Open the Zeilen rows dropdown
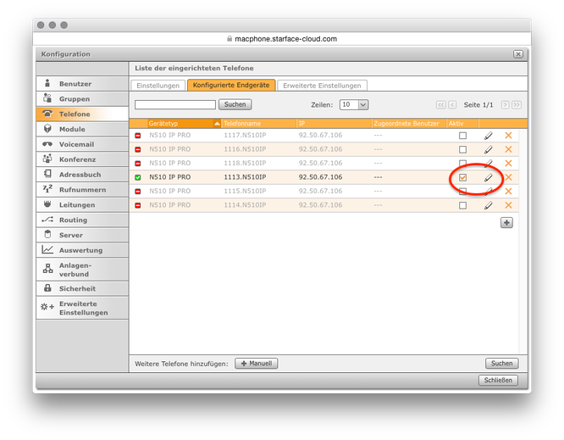The image size is (564, 440). (354, 104)
